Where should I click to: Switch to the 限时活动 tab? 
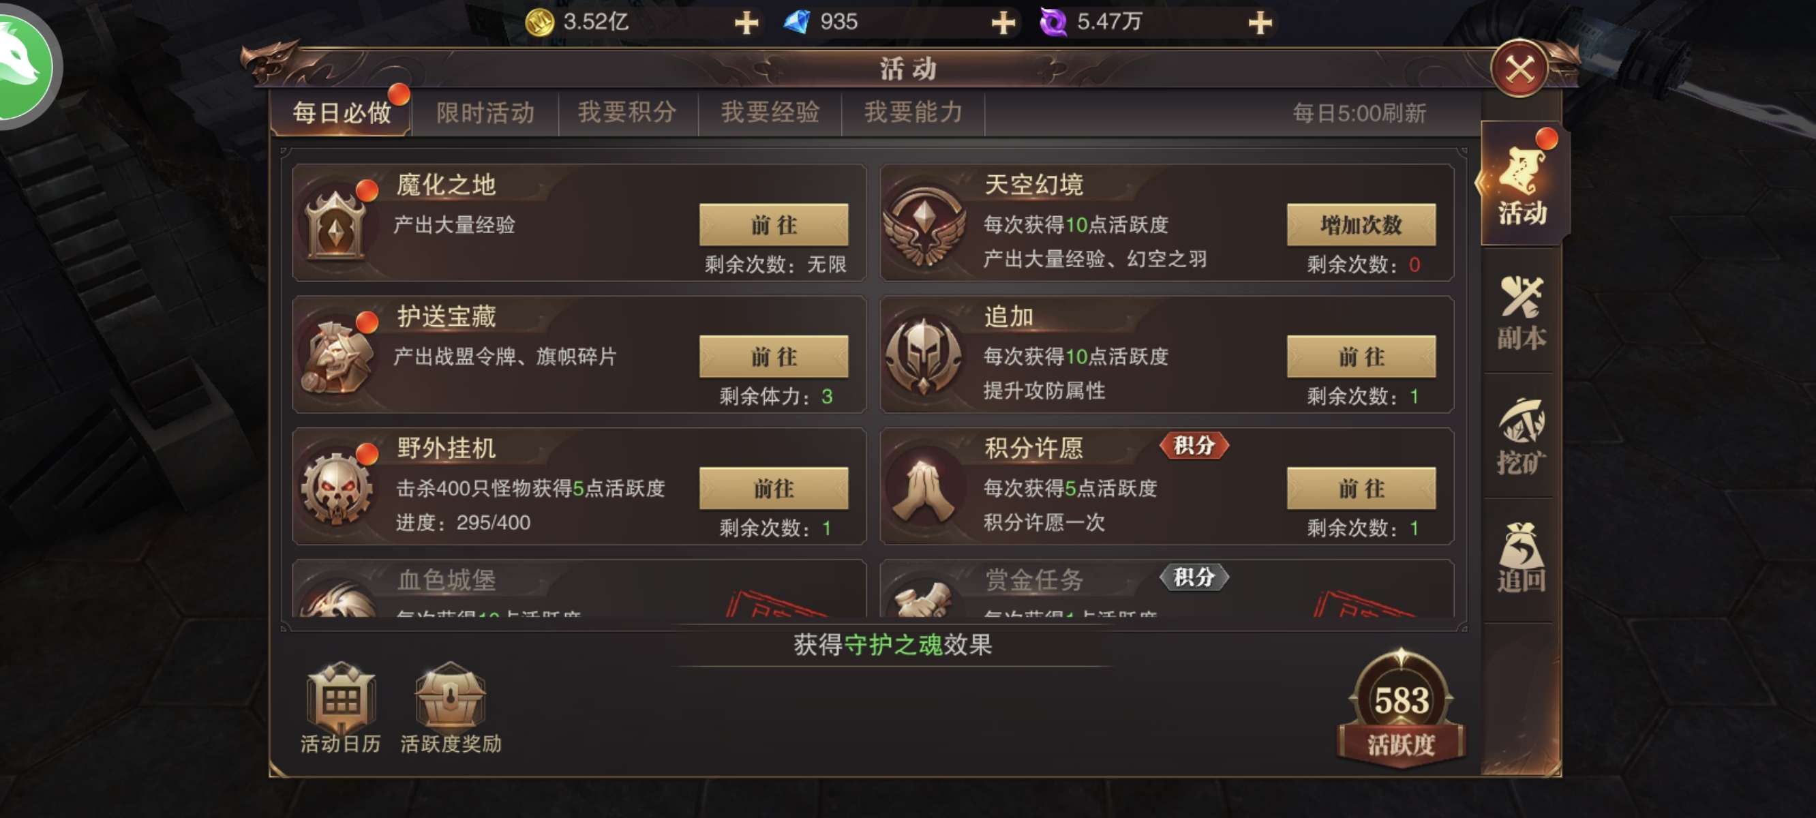485,113
